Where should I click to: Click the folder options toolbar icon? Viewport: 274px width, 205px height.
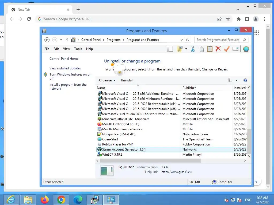click(180, 49)
